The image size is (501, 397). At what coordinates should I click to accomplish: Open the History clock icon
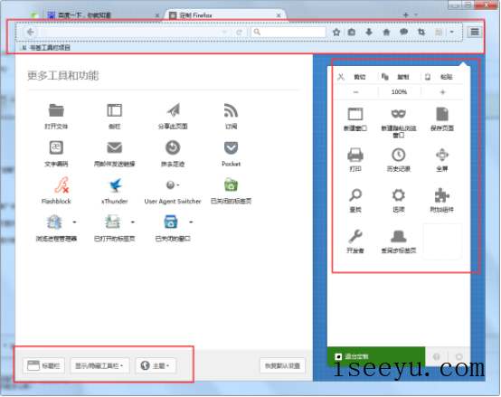(x=399, y=156)
